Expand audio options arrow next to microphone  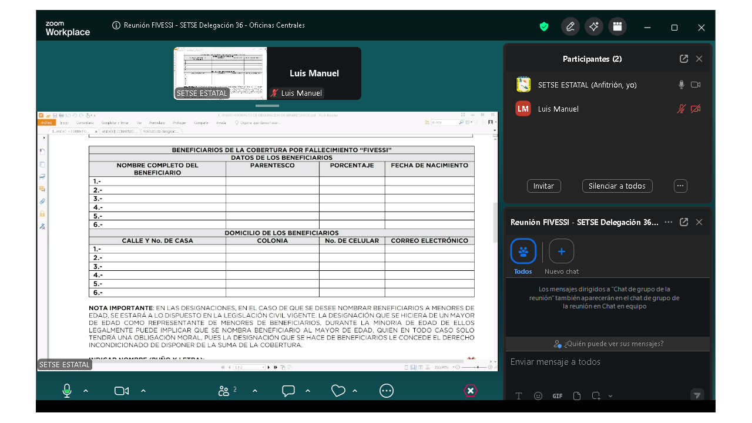point(86,391)
